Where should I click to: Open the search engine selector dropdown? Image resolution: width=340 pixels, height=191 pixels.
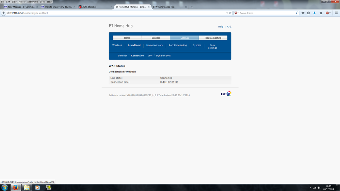(237, 13)
